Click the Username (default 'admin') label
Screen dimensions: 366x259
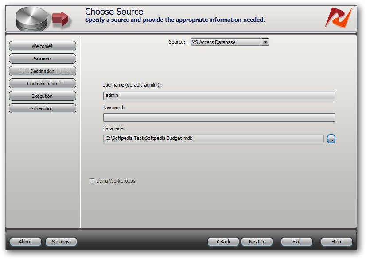pos(132,85)
